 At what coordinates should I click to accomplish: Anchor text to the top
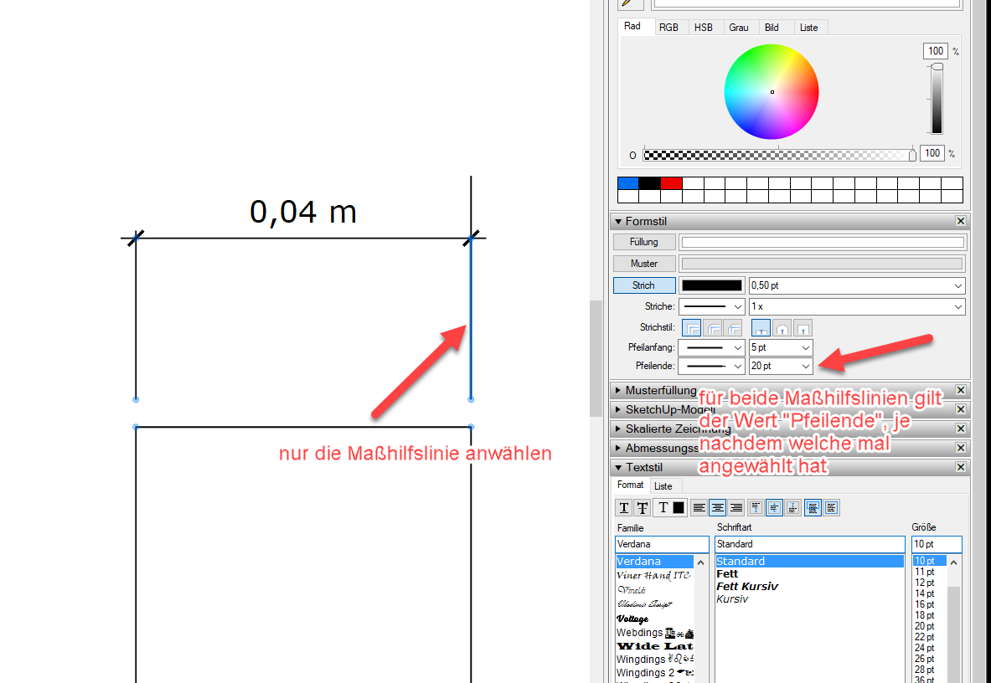(x=756, y=508)
